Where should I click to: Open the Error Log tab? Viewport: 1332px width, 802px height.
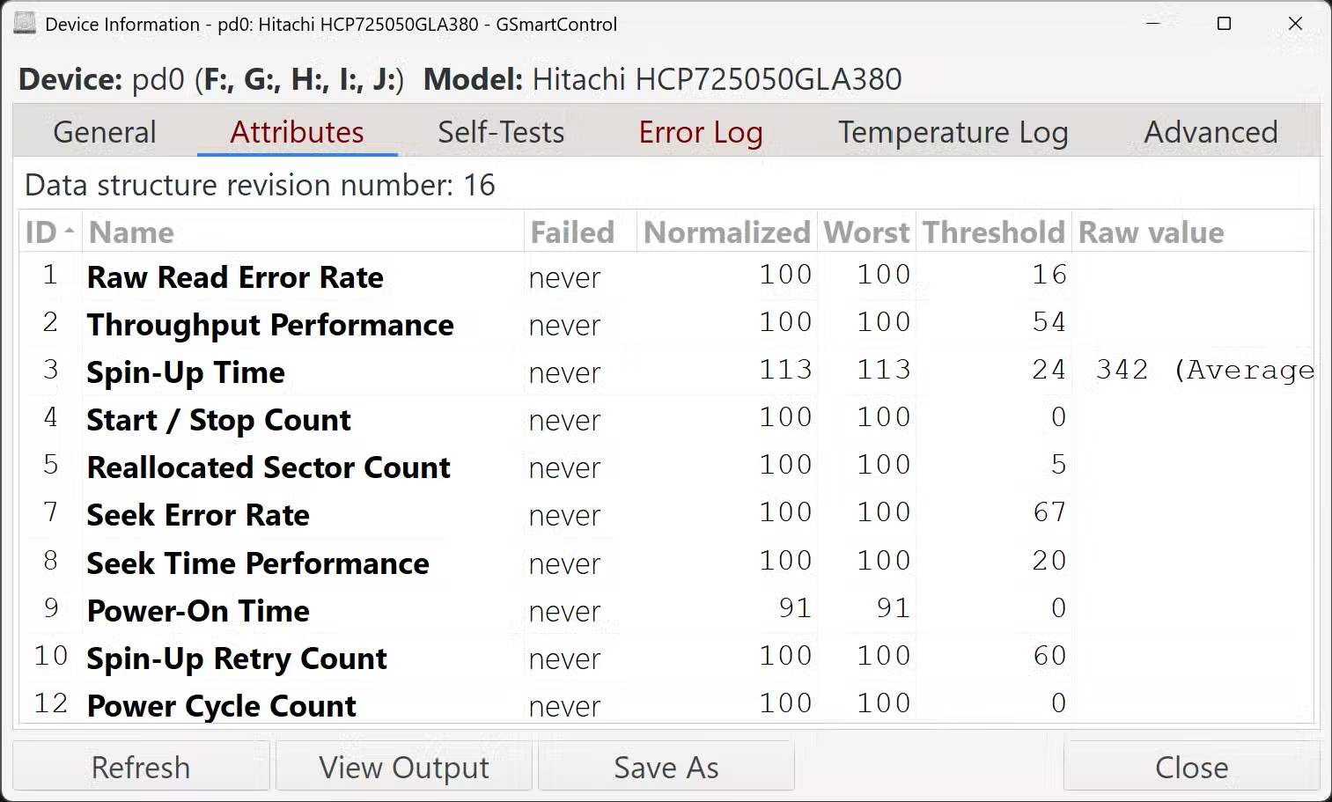click(701, 132)
